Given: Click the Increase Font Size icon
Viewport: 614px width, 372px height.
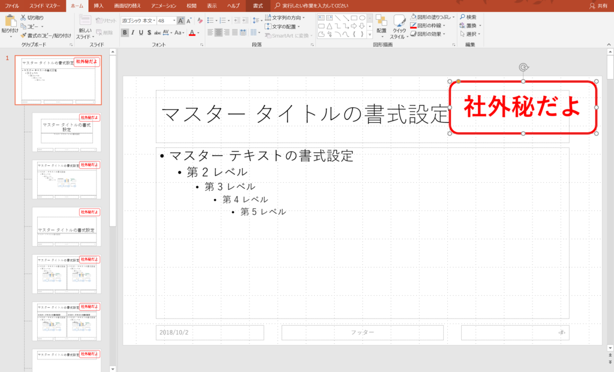Looking at the screenshot, I should (180, 20).
